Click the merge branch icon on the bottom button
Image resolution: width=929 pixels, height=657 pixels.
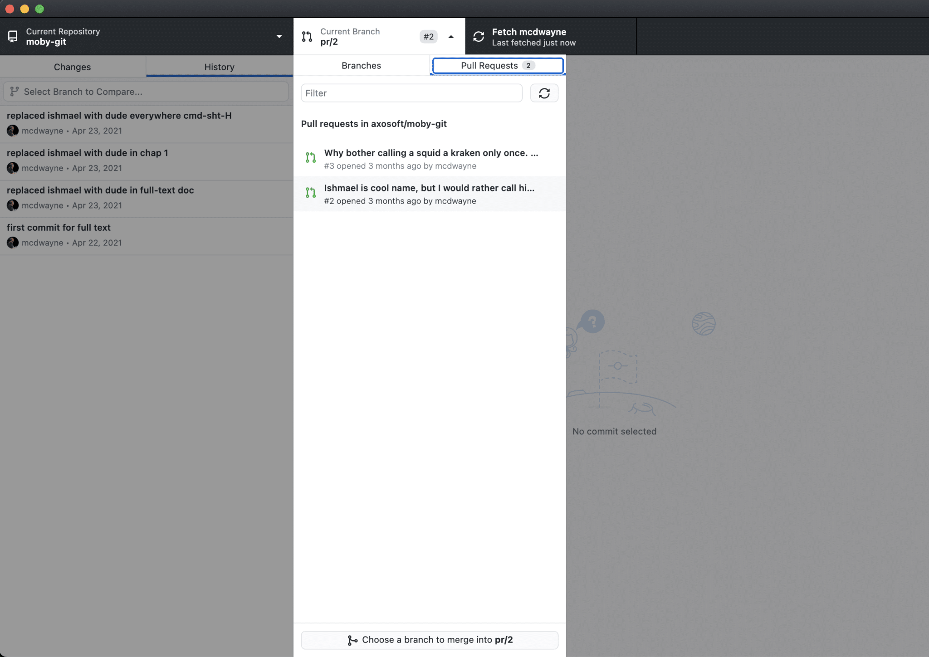[353, 640]
